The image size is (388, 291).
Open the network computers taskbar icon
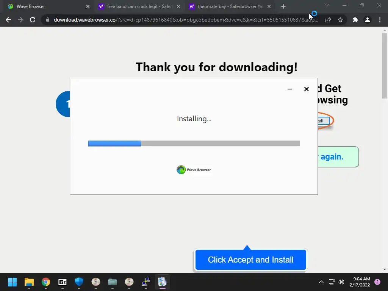coord(146,282)
